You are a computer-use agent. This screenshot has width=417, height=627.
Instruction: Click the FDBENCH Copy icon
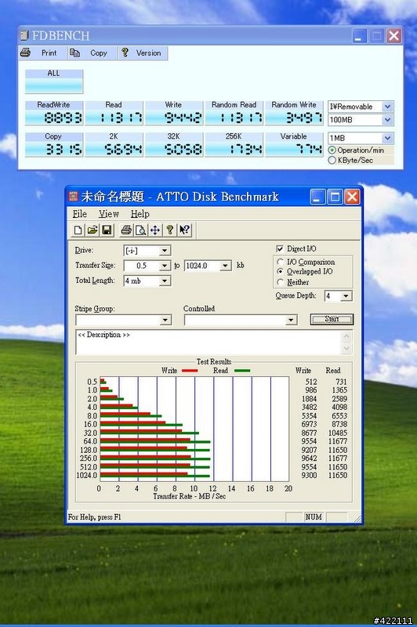[74, 53]
